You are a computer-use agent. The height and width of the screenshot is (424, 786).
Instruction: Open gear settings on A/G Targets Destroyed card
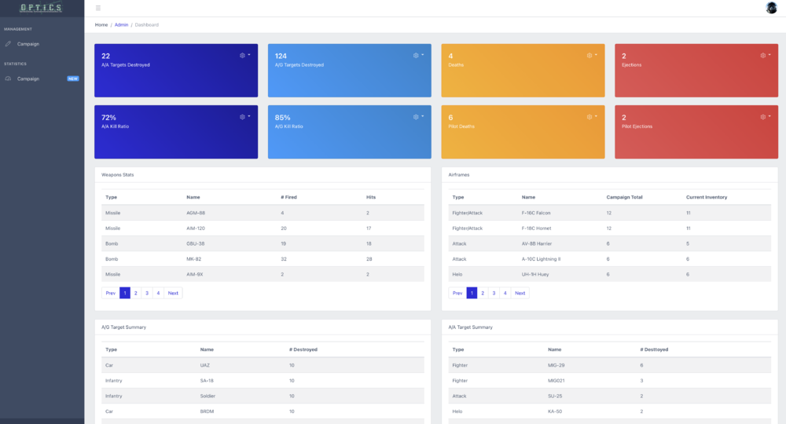[418, 56]
